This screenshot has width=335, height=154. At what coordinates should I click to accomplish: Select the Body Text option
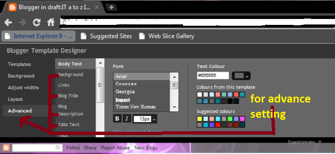pos(70,64)
